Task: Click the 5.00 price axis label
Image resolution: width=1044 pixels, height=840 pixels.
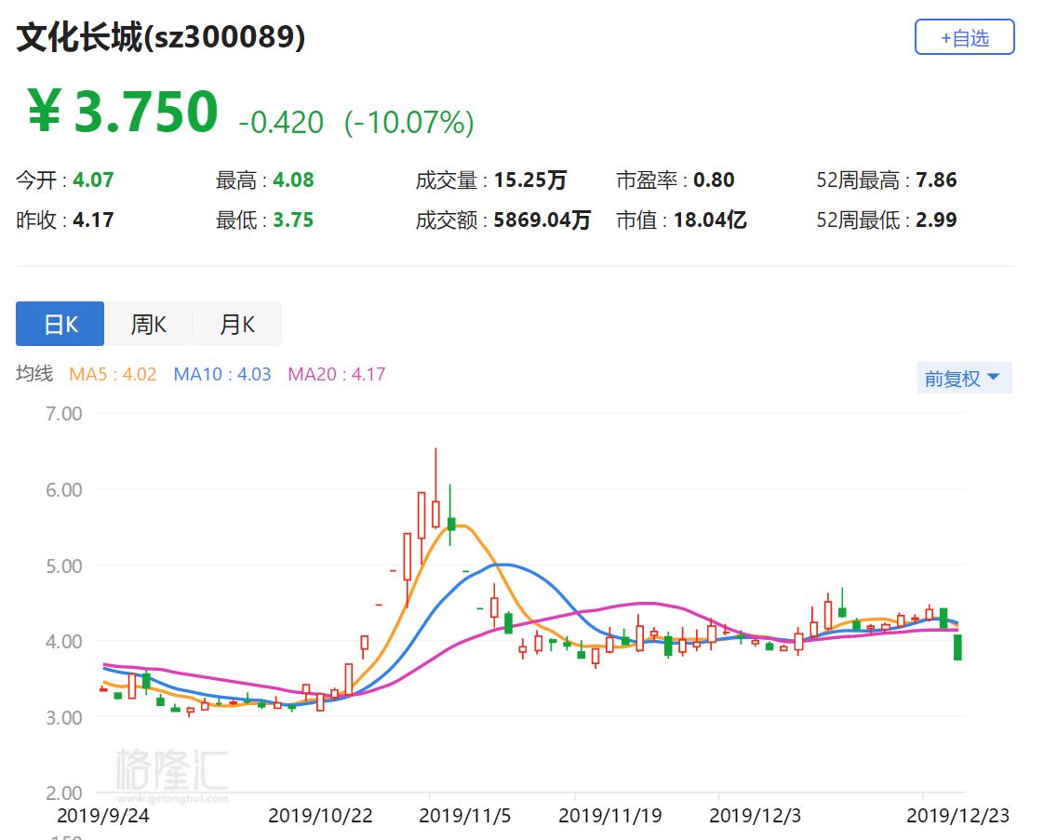Action: click(64, 566)
